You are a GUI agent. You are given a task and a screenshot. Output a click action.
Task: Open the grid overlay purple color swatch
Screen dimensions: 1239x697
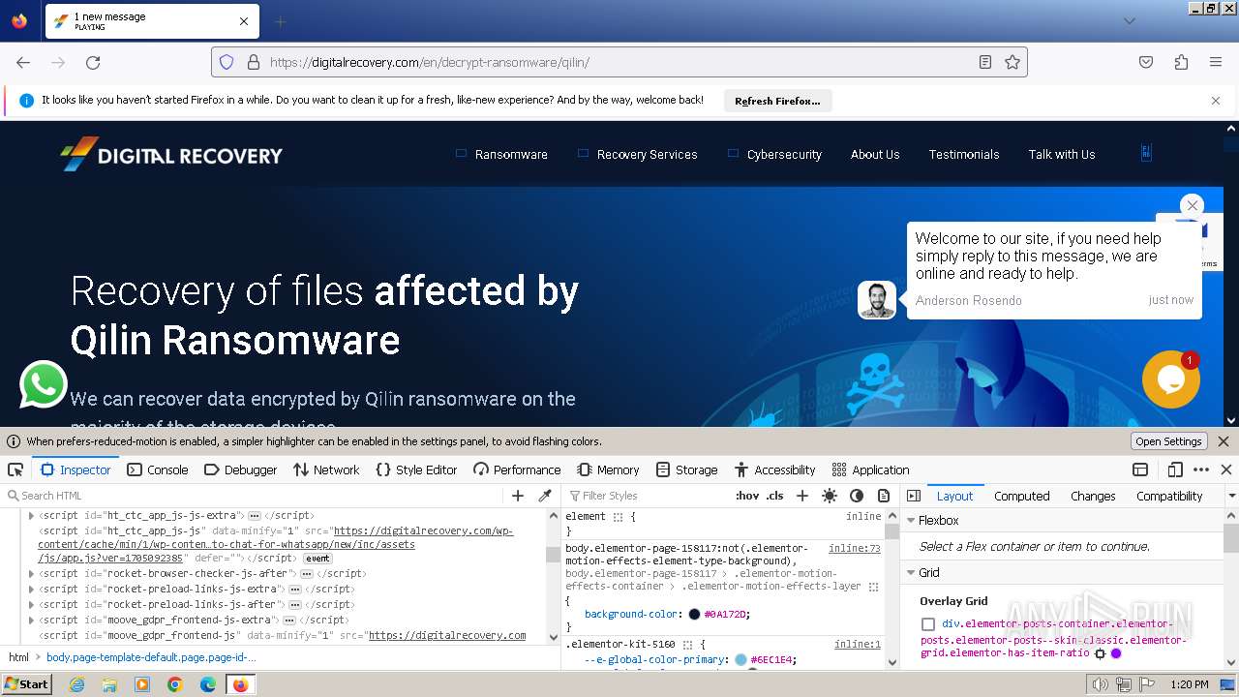(1116, 653)
